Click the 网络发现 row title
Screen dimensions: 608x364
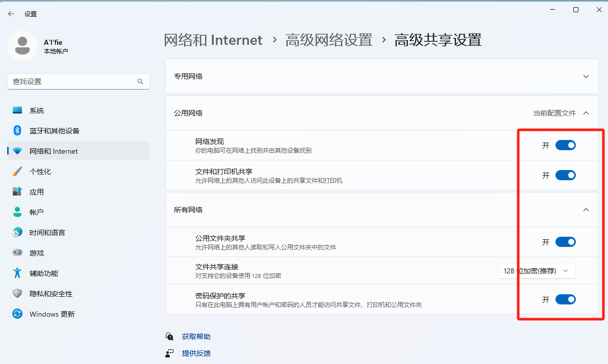tap(210, 142)
